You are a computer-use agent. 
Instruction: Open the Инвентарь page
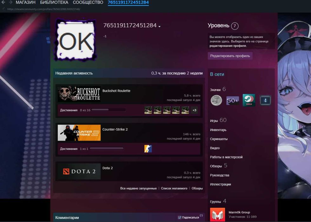pyautogui.click(x=218, y=130)
